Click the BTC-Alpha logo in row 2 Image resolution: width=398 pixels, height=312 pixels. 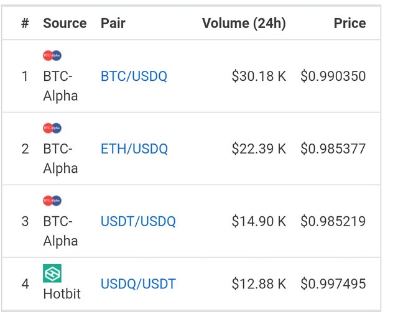point(52,128)
